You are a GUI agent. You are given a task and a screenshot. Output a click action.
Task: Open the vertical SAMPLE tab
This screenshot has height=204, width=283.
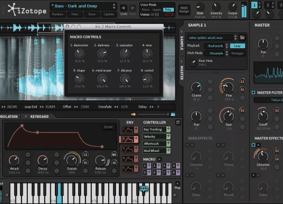coord(182,43)
